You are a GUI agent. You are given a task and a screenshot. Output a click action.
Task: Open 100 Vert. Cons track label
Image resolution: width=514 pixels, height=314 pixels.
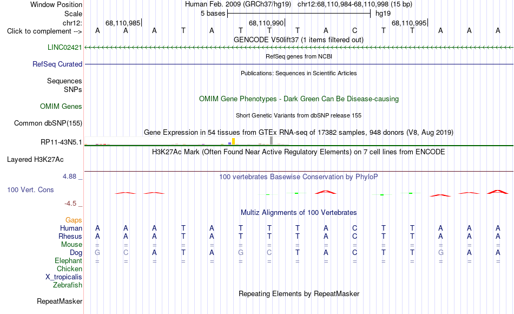(x=30, y=189)
